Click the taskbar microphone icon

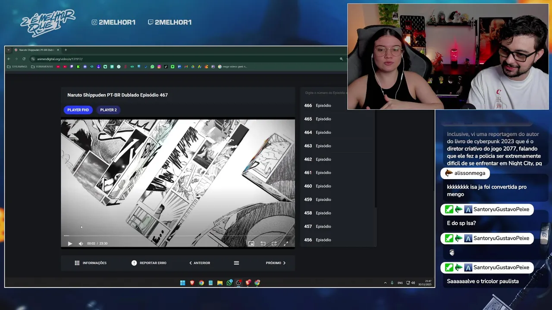pyautogui.click(x=392, y=283)
